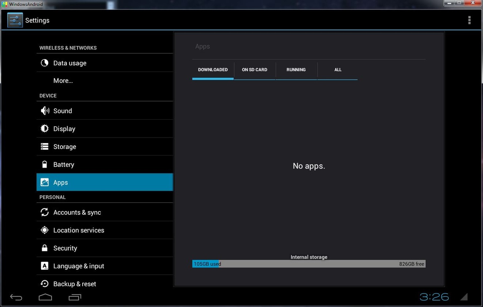Click the Security padlock icon
Screen dimensions: 483x307
tap(45, 248)
